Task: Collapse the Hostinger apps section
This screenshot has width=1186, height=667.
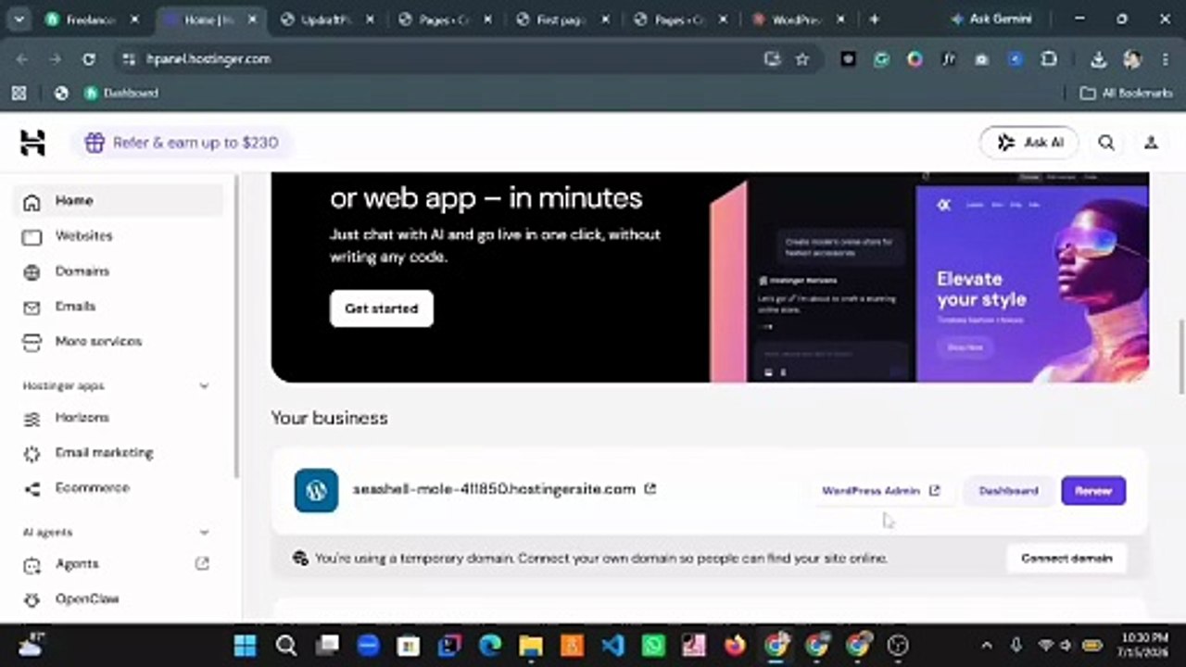Action: coord(204,385)
